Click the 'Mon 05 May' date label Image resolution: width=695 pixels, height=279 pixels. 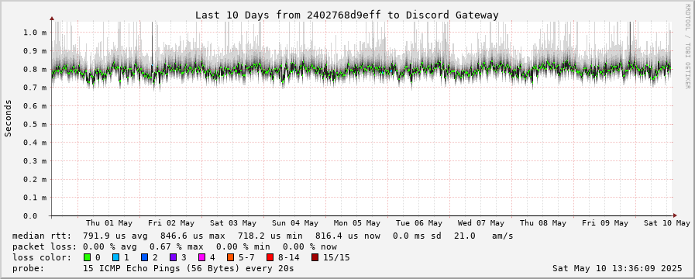357,223
